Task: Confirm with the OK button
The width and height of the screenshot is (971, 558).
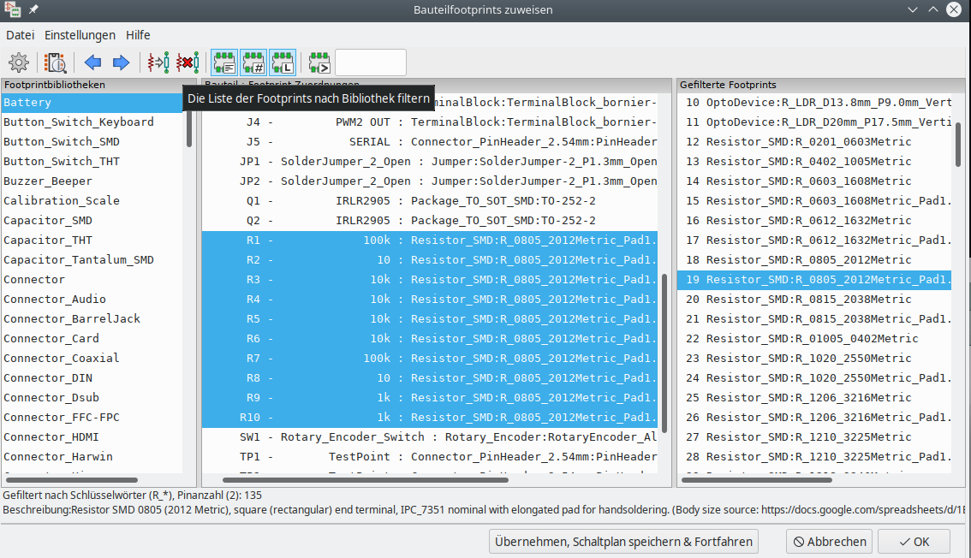Action: (914, 541)
